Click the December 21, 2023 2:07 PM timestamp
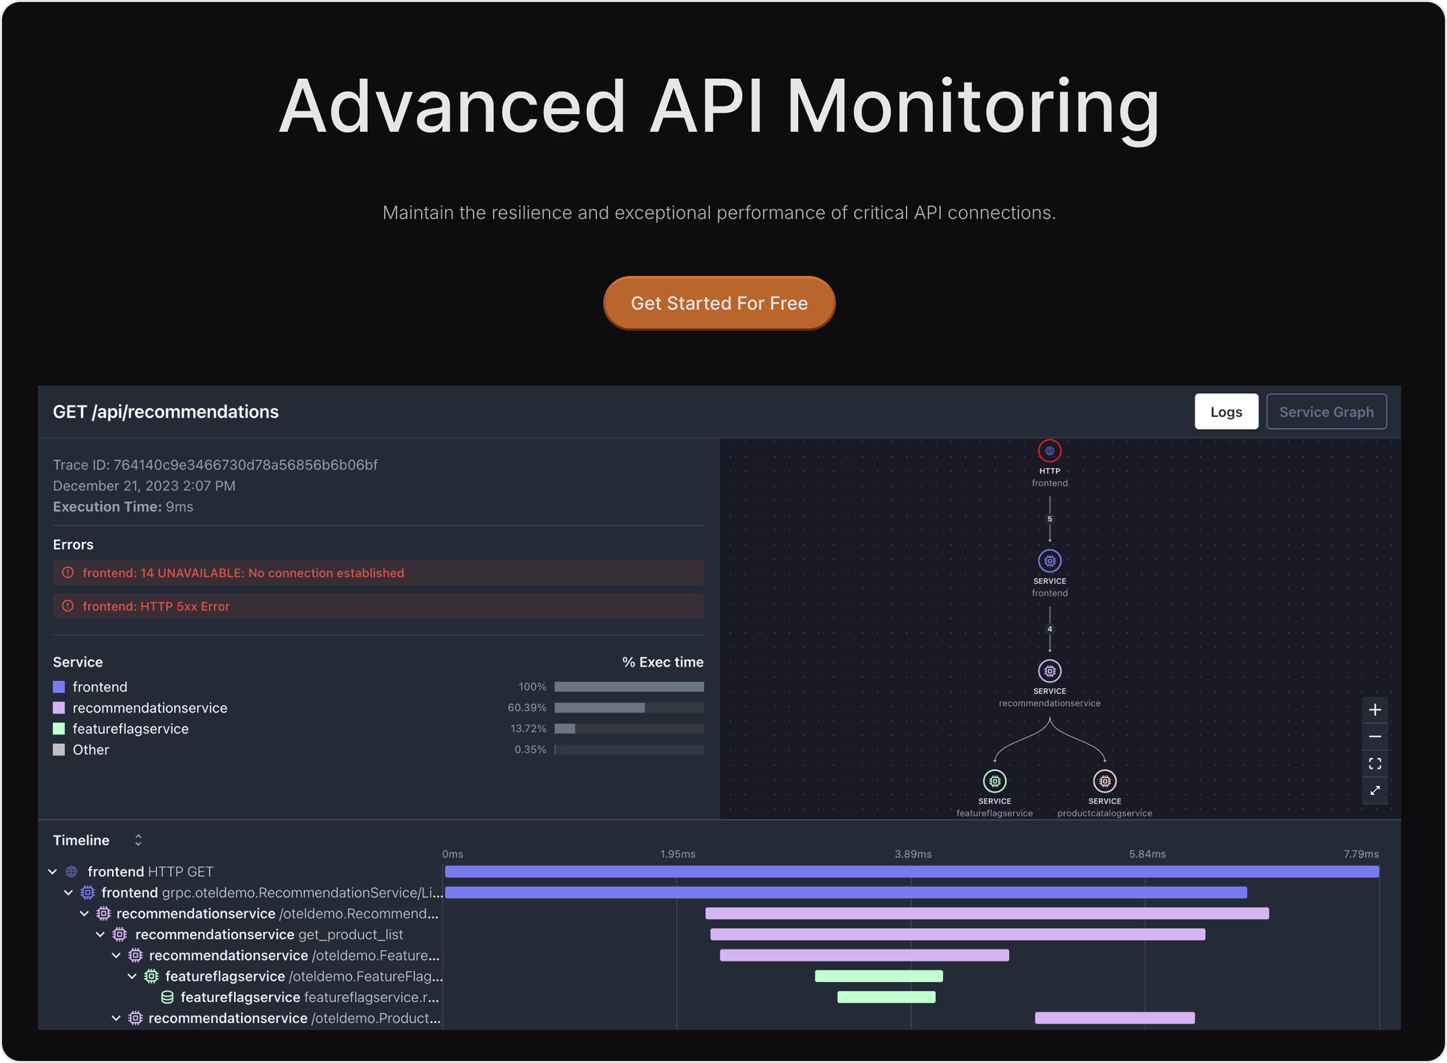 (144, 486)
